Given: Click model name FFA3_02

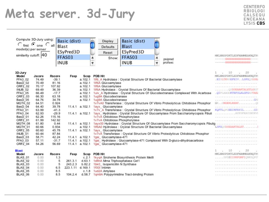Looking at the screenshot, I should coord(23,79).
